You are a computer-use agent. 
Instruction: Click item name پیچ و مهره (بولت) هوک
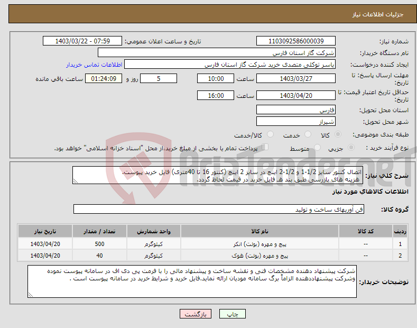click(260, 256)
